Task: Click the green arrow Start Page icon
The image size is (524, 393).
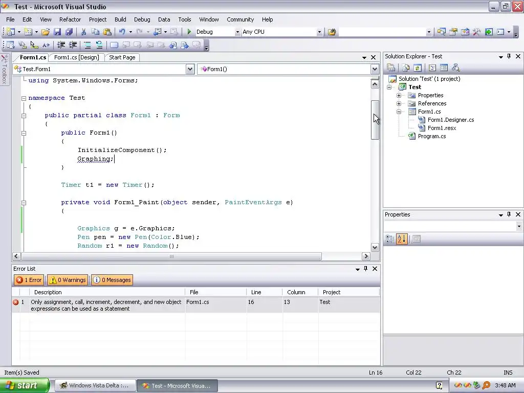Action: tap(489, 32)
